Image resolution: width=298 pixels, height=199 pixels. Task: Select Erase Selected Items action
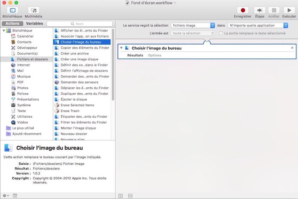[82, 105]
